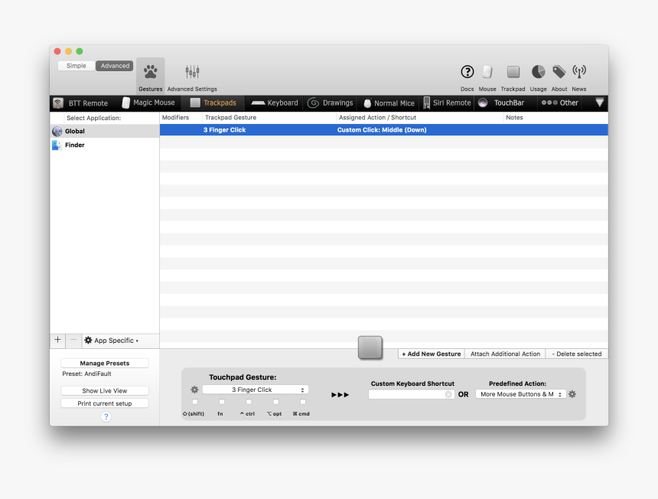Open Advanced Settings via sliders icon
Image resolution: width=658 pixels, height=499 pixels.
point(192,73)
